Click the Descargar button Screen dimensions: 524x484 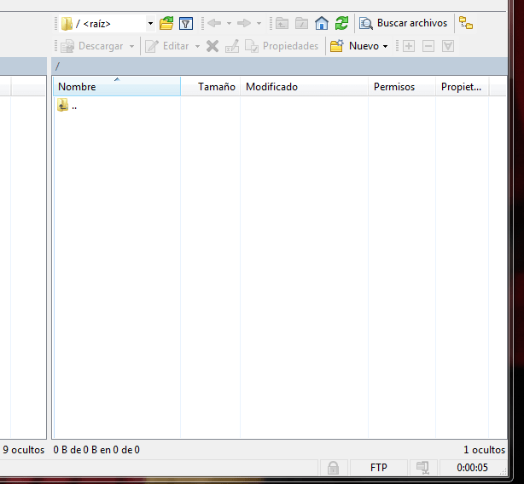[x=92, y=46]
